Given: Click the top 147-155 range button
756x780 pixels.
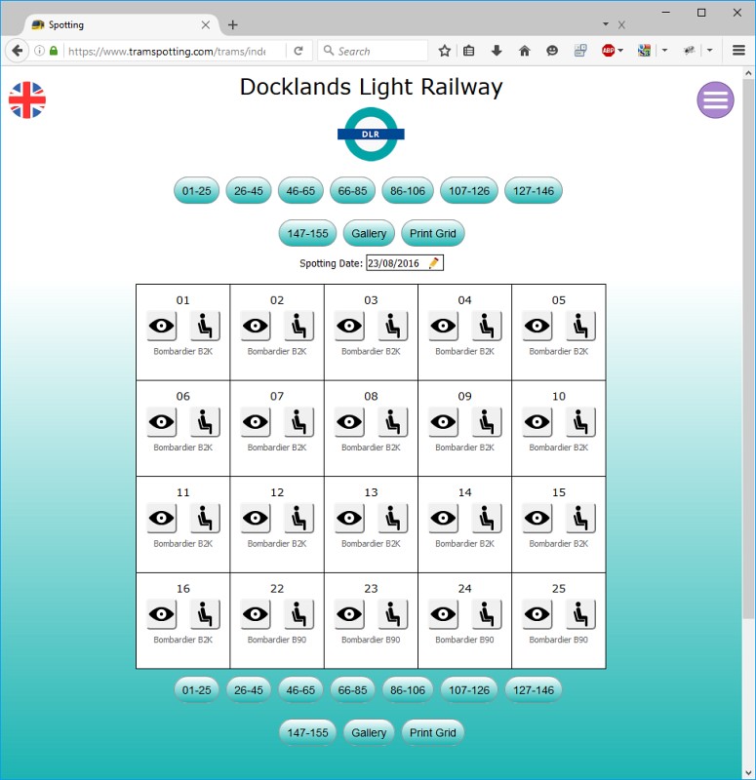Looking at the screenshot, I should 307,233.
